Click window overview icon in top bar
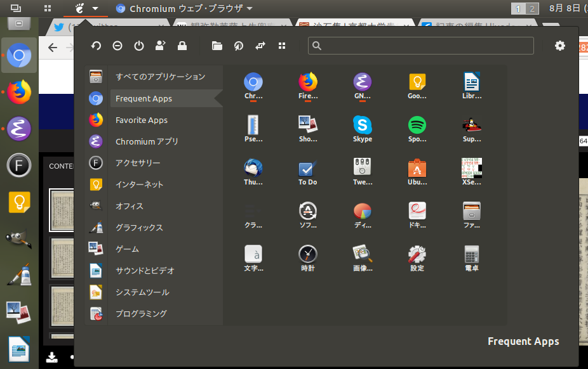 pos(16,8)
